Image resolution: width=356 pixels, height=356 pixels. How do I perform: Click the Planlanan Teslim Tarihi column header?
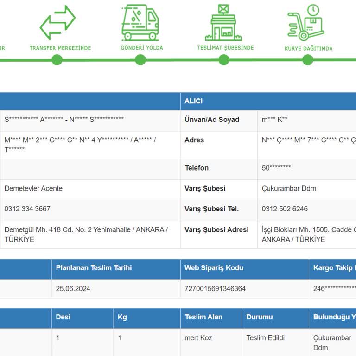click(94, 268)
